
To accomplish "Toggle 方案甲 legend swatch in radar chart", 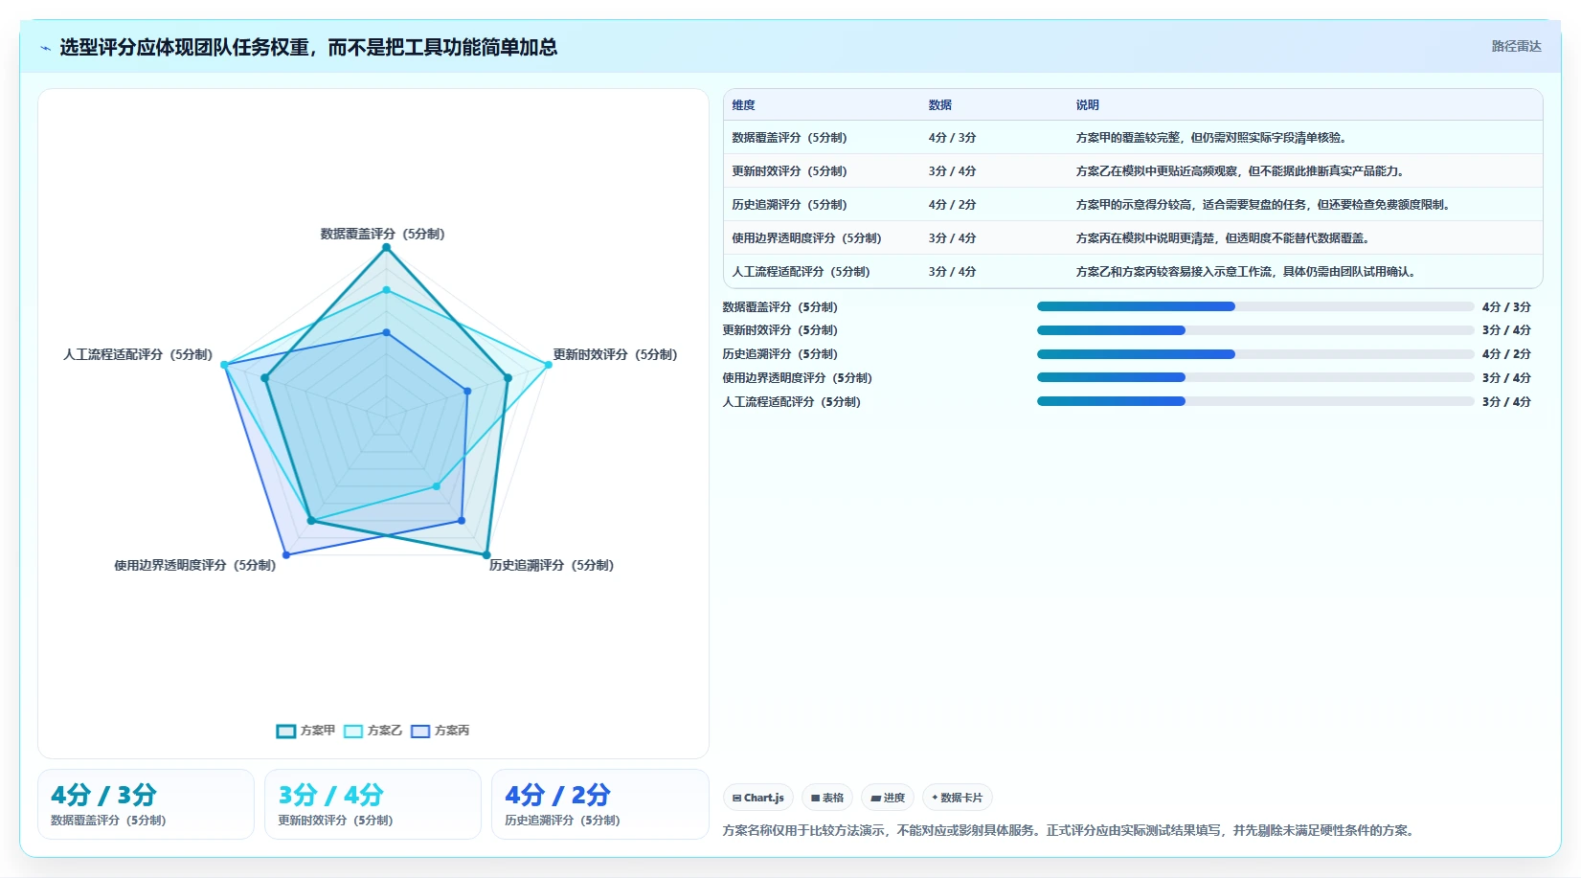I will point(285,731).
